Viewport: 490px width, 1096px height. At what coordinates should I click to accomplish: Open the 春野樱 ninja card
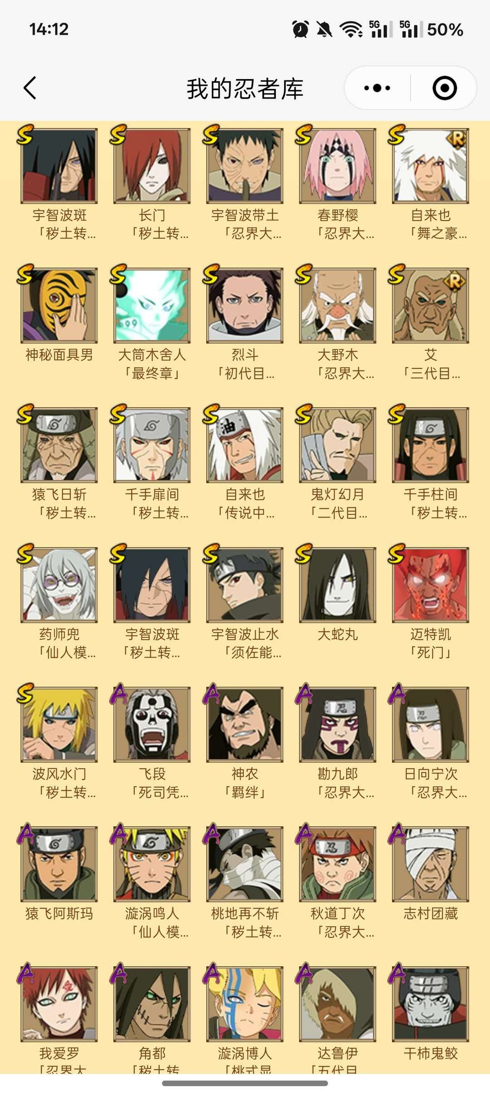click(338, 166)
